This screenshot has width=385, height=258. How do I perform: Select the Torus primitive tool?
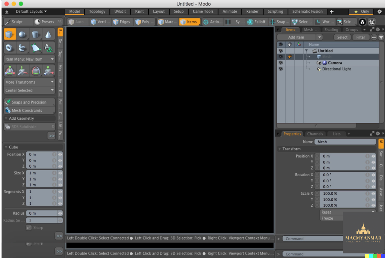tap(10, 47)
